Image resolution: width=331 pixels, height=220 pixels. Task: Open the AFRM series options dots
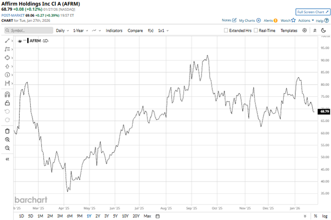click(x=25, y=40)
